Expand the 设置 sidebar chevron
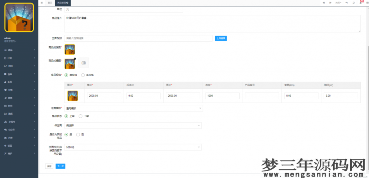 tap(34, 146)
